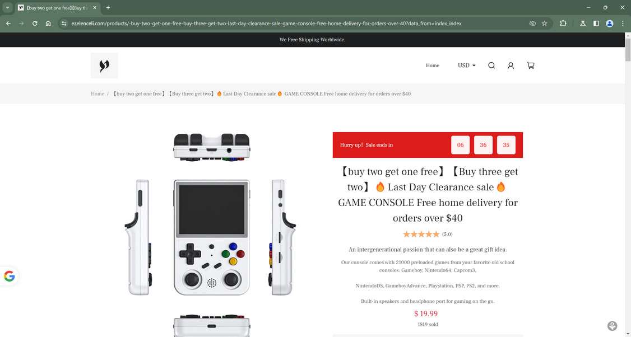Click the floating Google badge icon
The image size is (631, 337).
pyautogui.click(x=10, y=277)
